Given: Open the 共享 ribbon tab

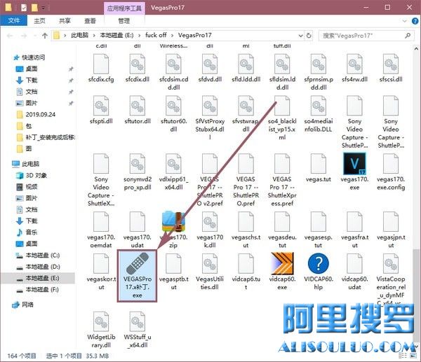Looking at the screenshot, I should point(65,20).
